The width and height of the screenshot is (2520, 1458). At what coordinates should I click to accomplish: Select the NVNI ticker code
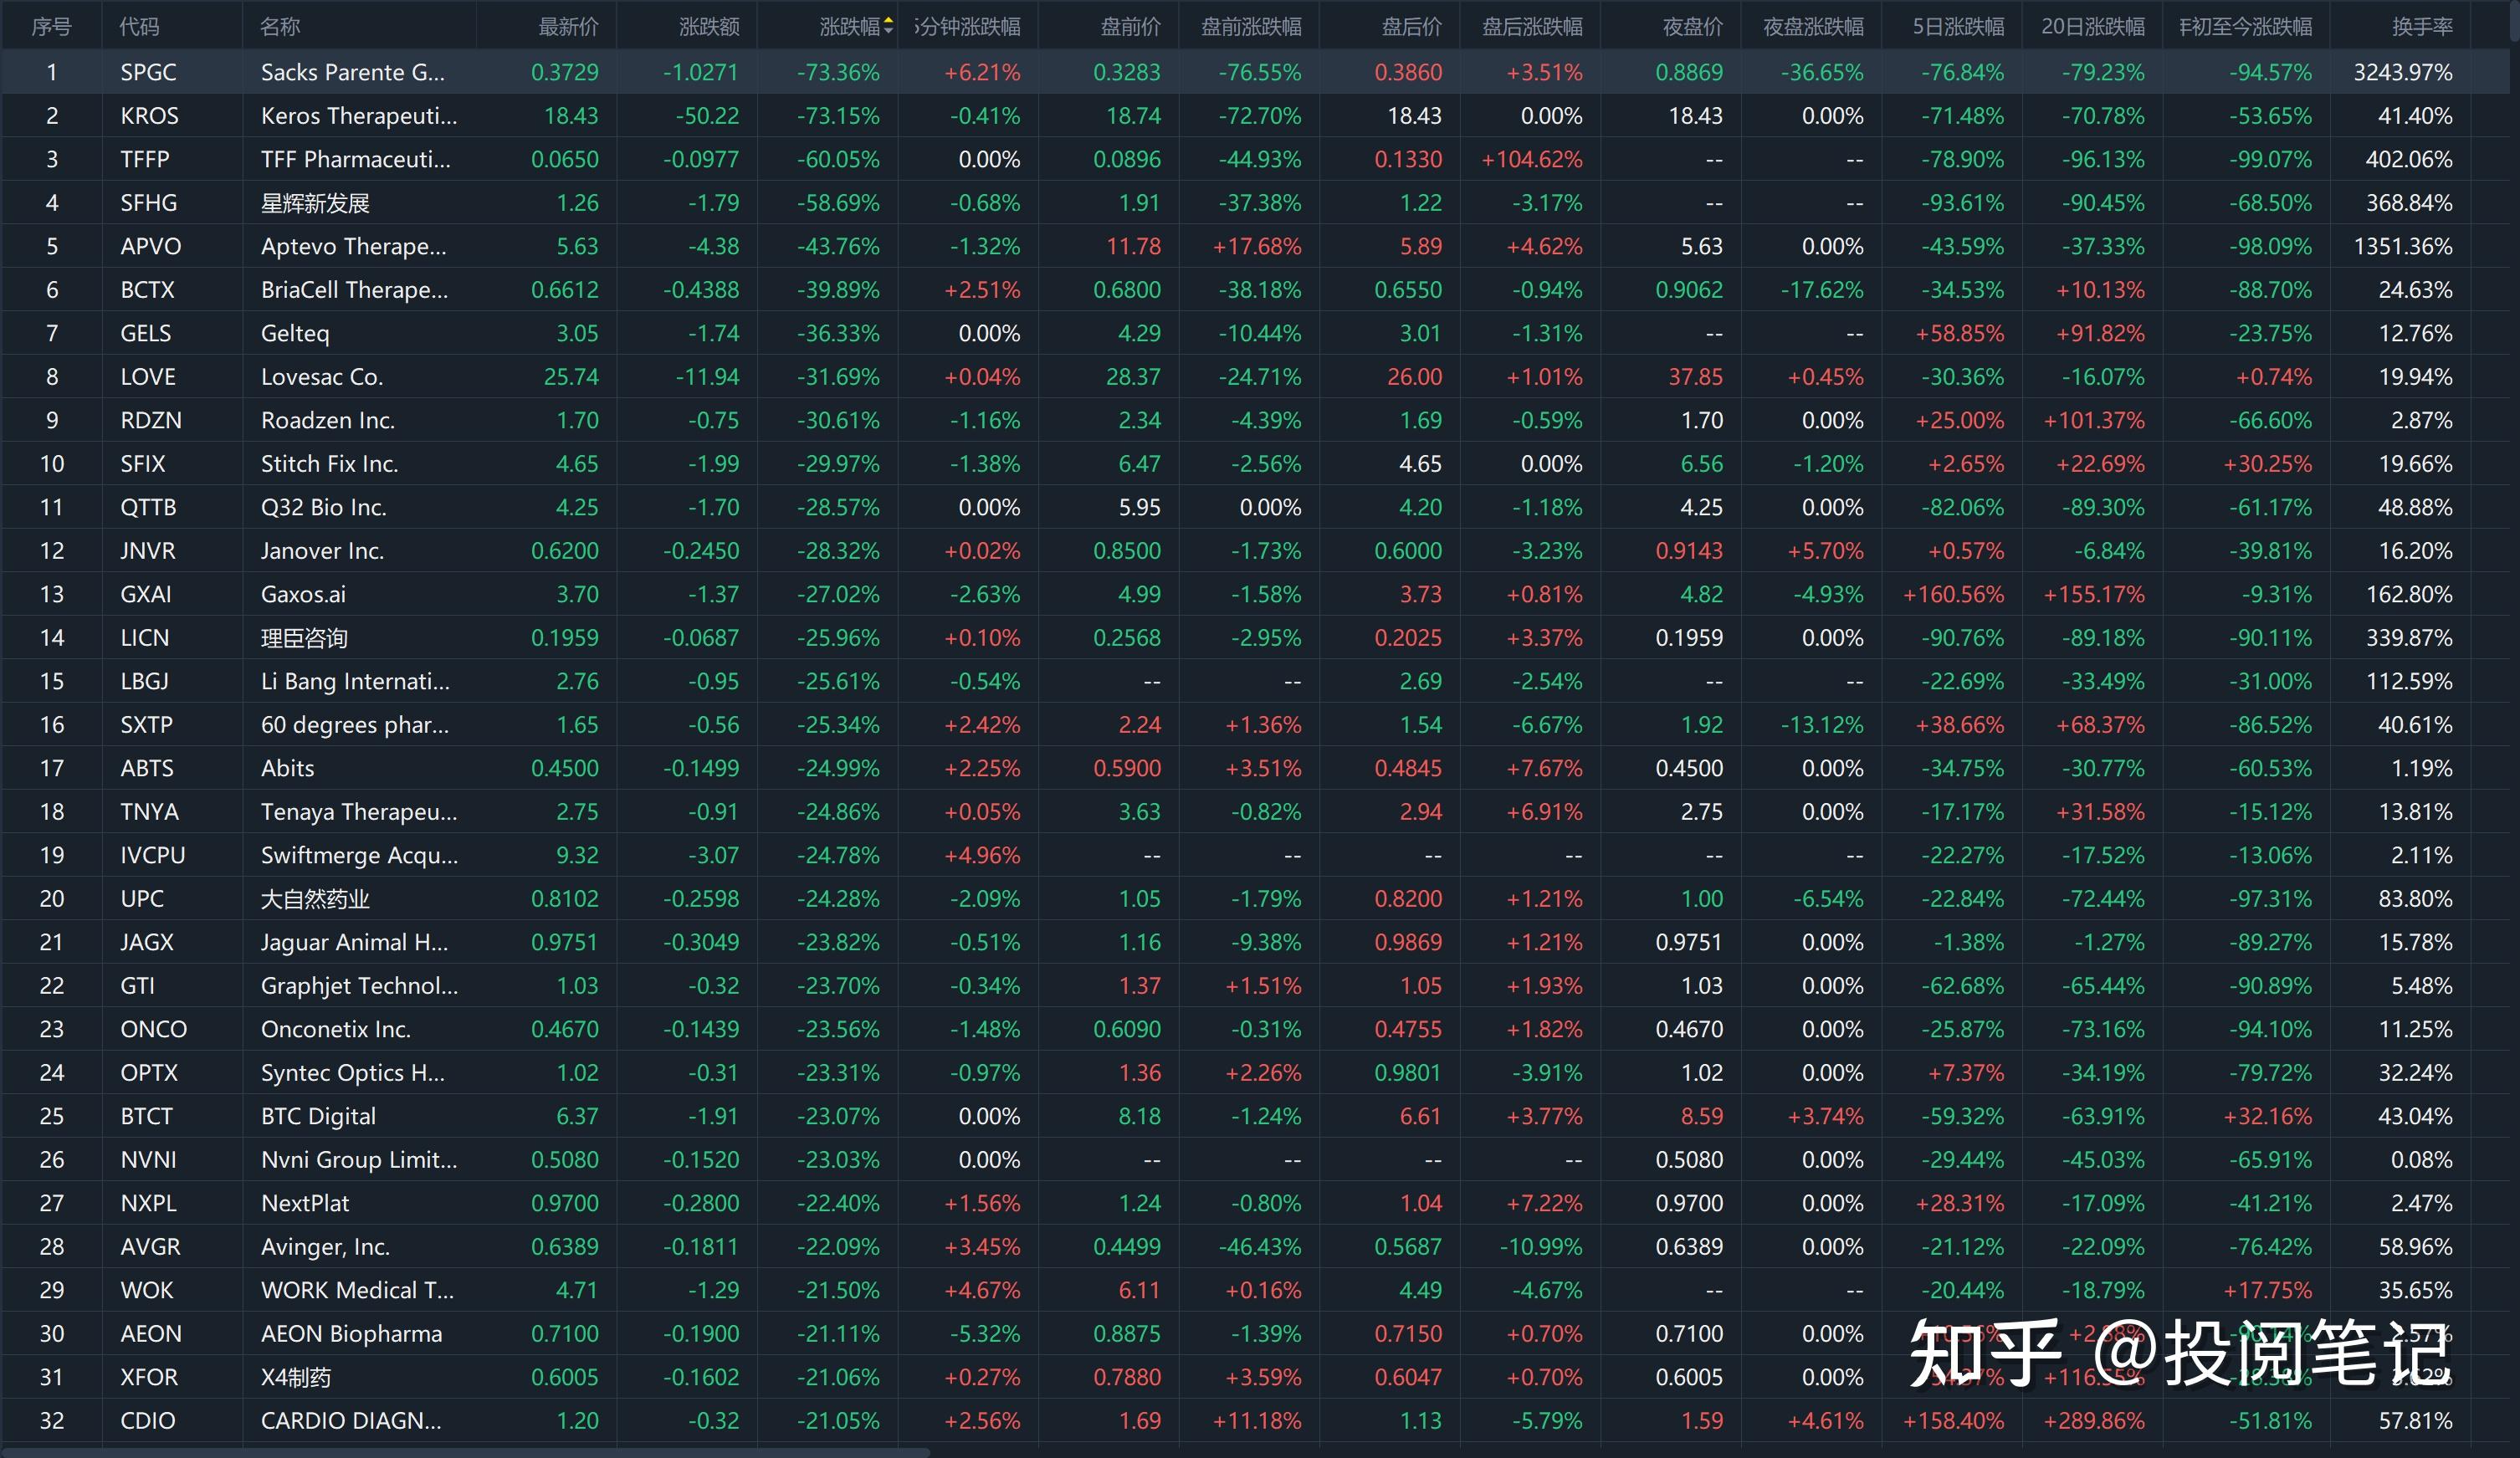tap(148, 1160)
